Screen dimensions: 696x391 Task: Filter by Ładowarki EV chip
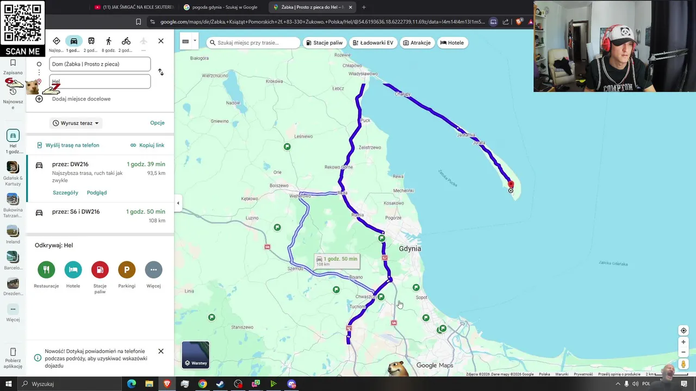372,43
